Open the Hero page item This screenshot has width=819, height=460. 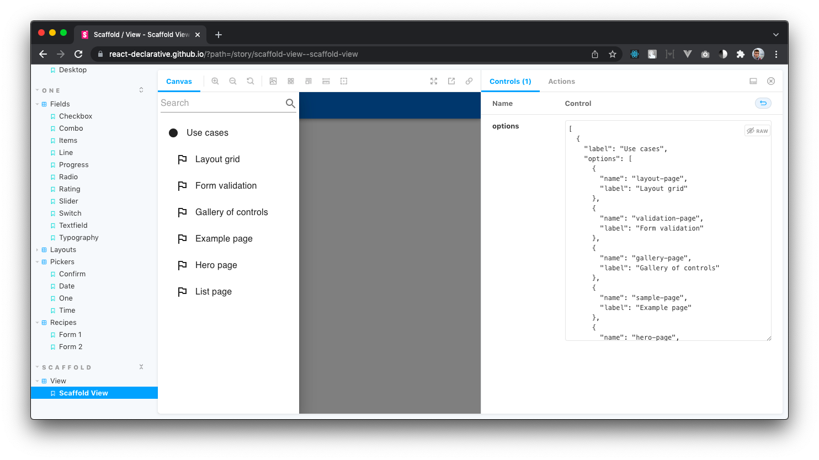[228, 265]
